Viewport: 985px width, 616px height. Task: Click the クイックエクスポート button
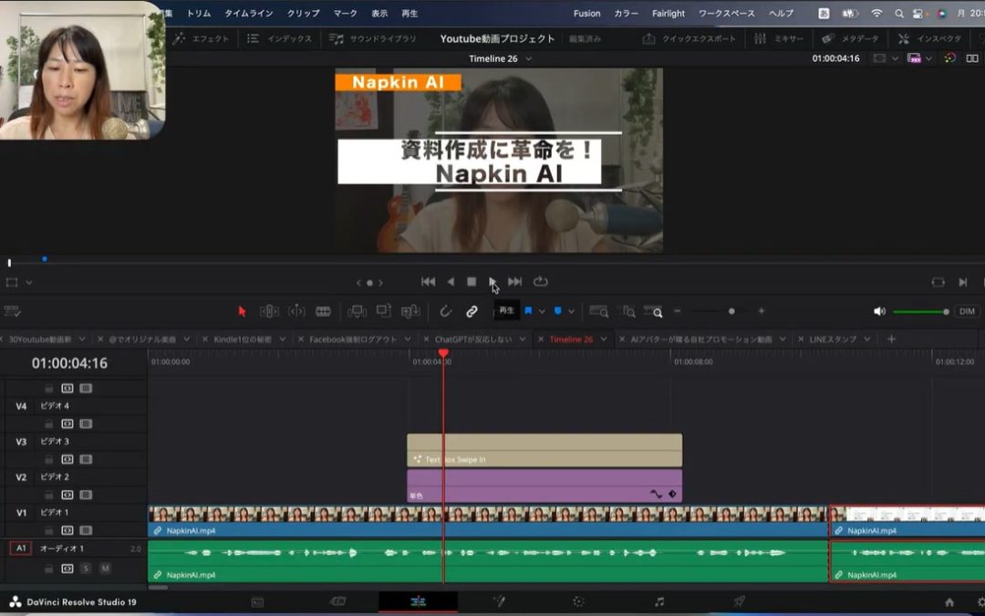tap(690, 39)
